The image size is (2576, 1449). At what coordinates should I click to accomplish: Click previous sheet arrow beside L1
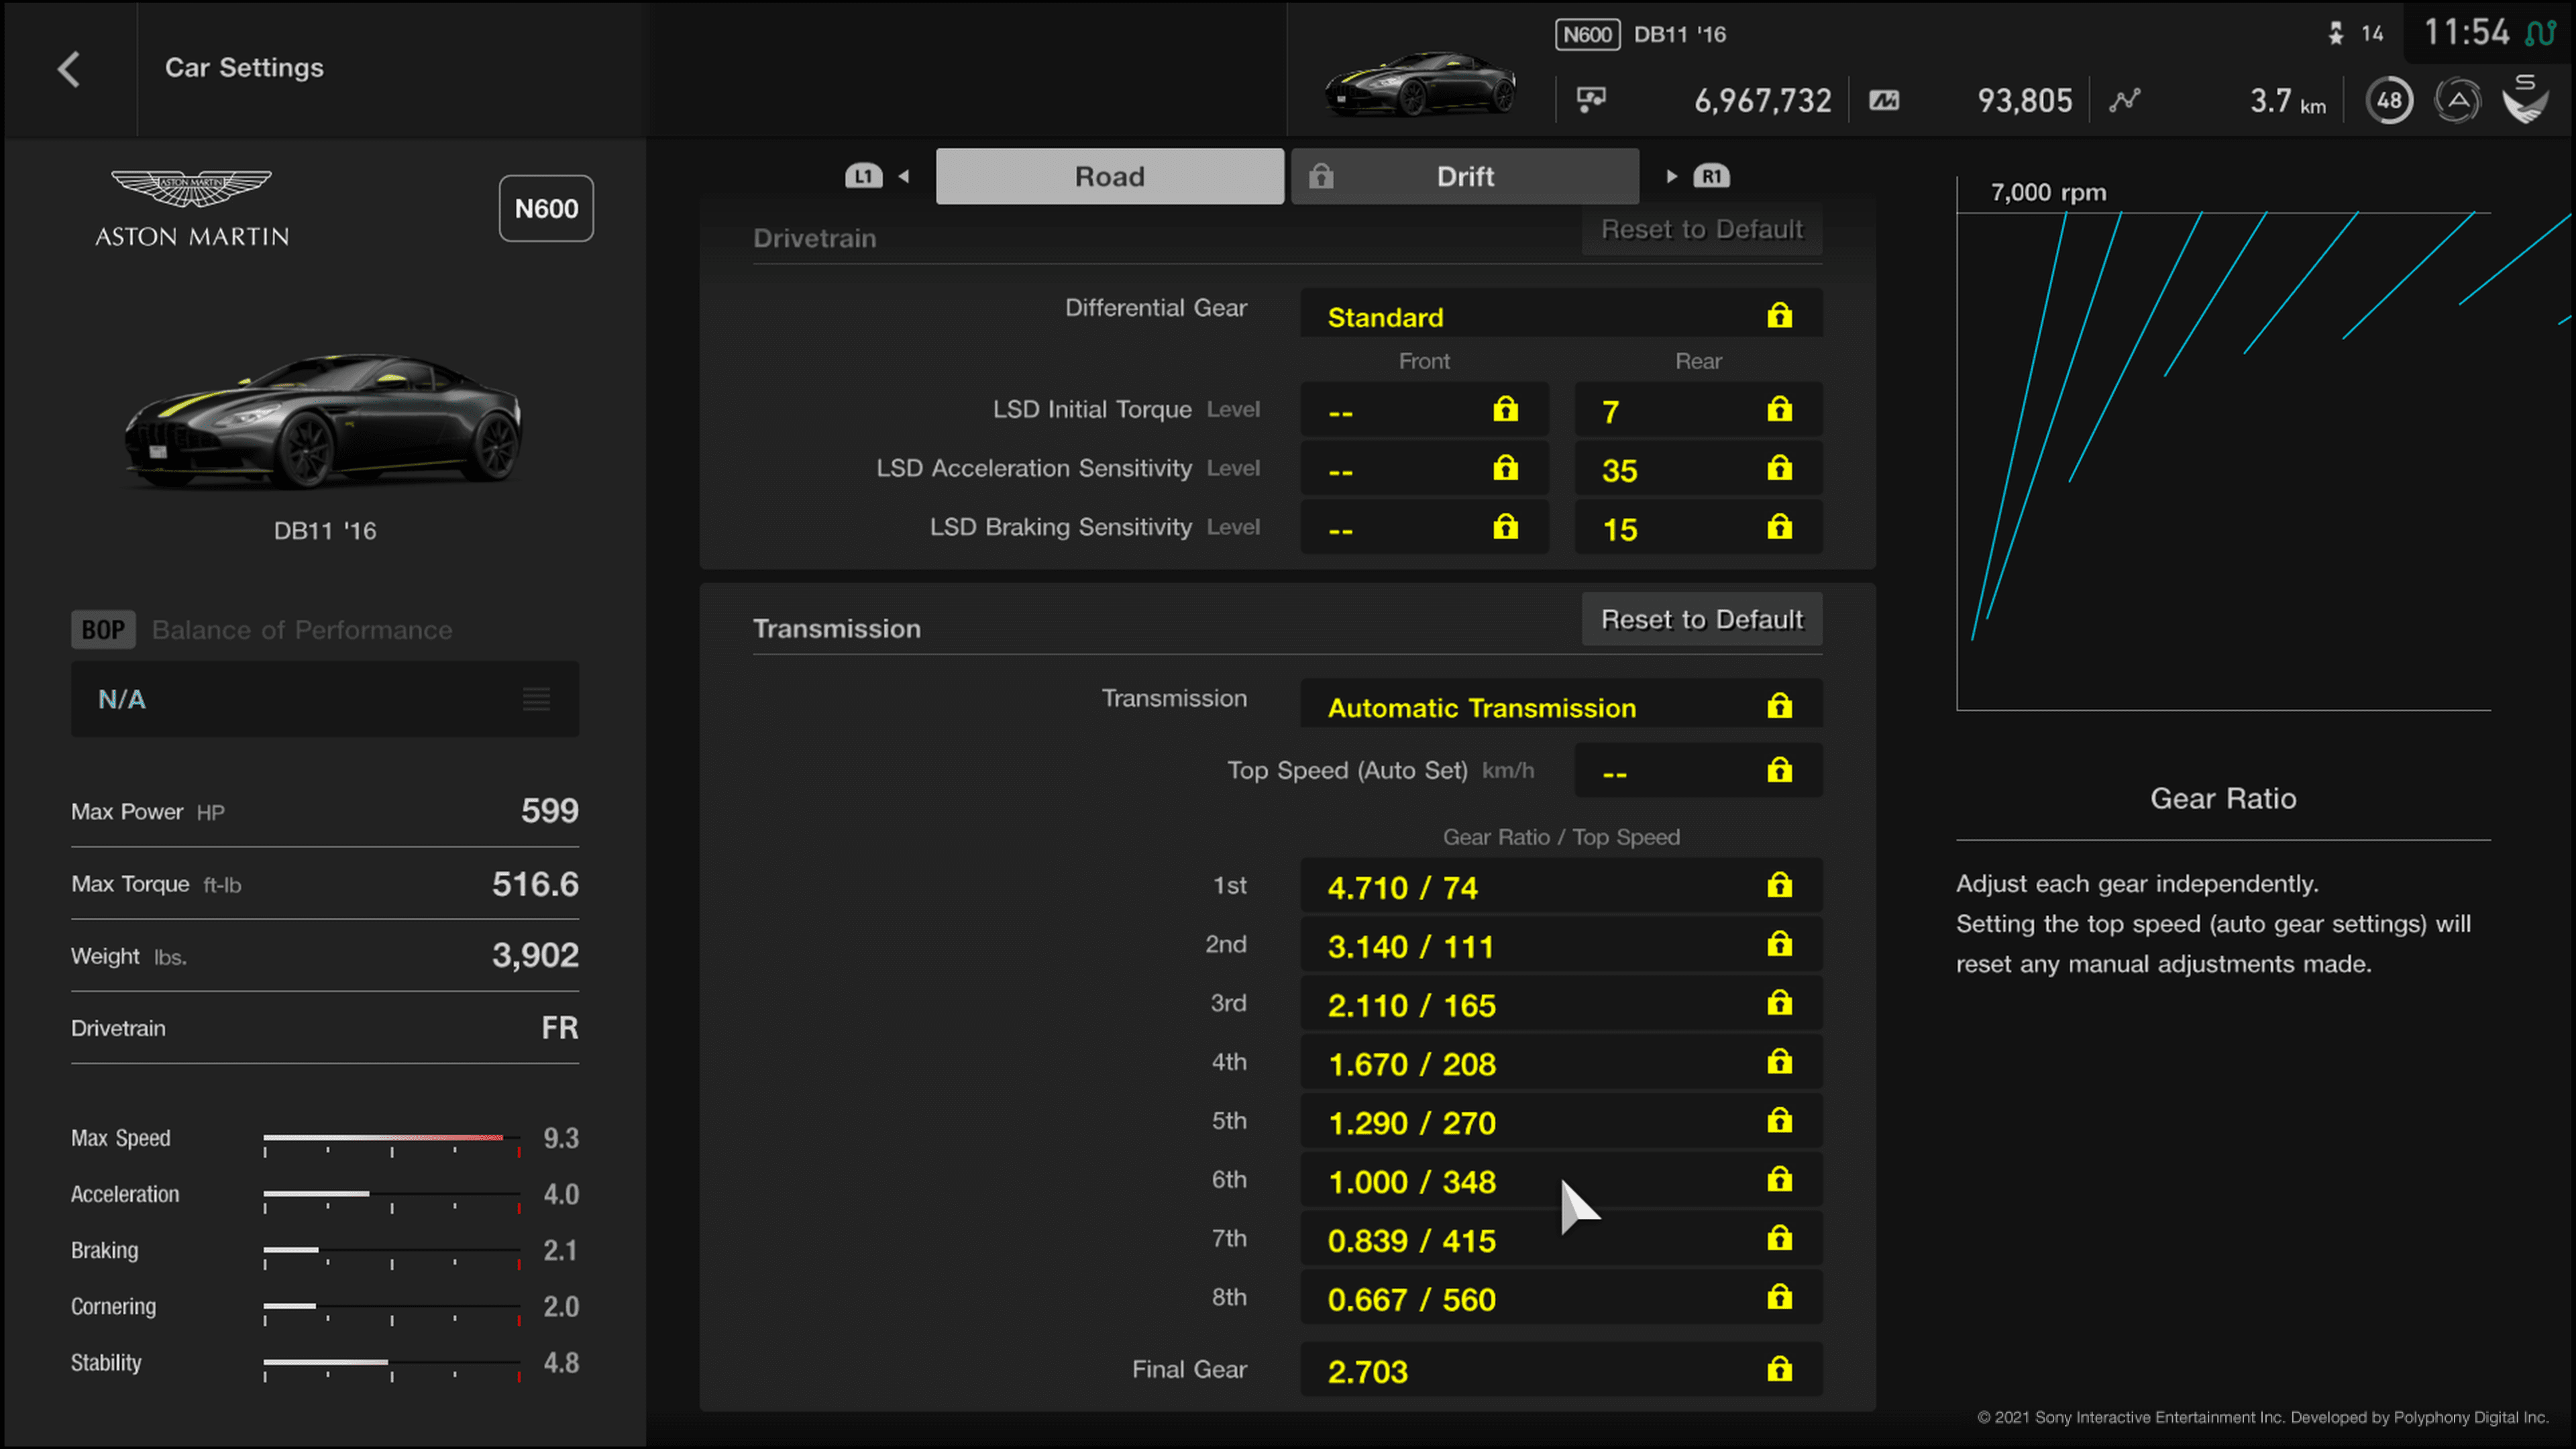coord(904,177)
